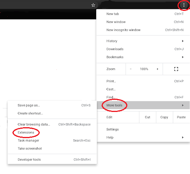
Task: Choose Find... in the menu
Action: pyautogui.click(x=143, y=97)
